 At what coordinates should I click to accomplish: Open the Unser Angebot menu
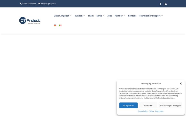[61, 16]
